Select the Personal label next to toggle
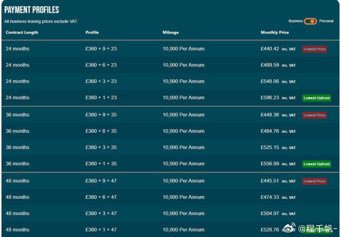The image size is (341, 237). click(x=326, y=21)
